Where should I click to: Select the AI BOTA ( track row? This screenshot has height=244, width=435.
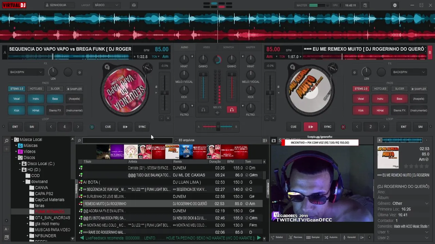tap(170, 182)
